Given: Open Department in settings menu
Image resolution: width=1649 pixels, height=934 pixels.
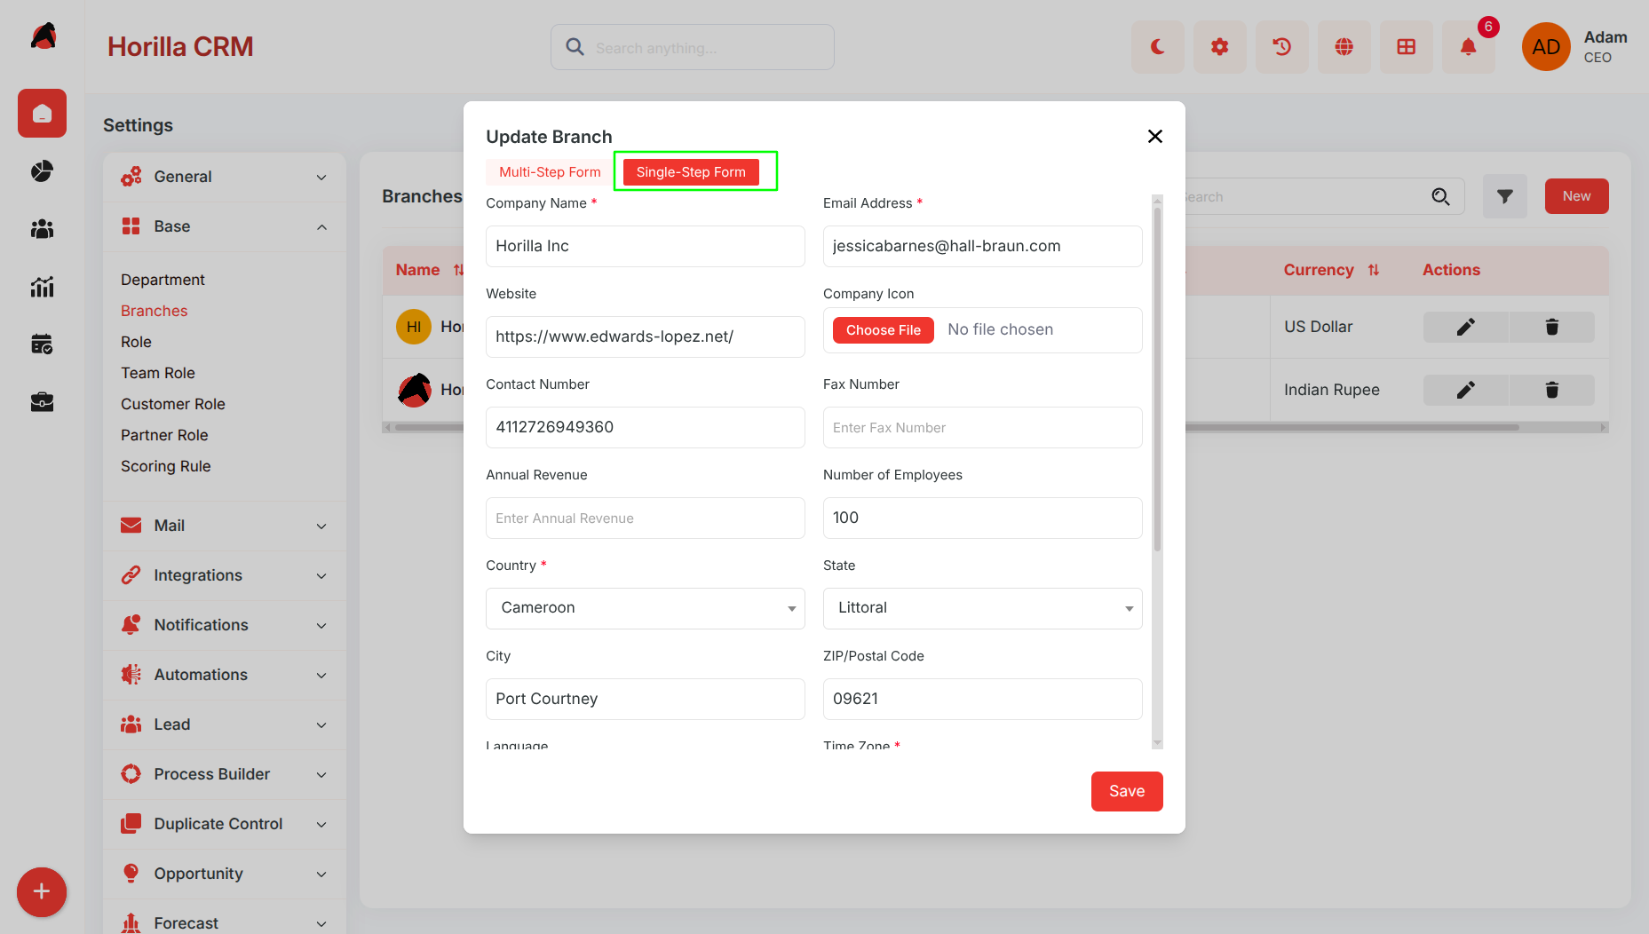Looking at the screenshot, I should [x=163, y=280].
